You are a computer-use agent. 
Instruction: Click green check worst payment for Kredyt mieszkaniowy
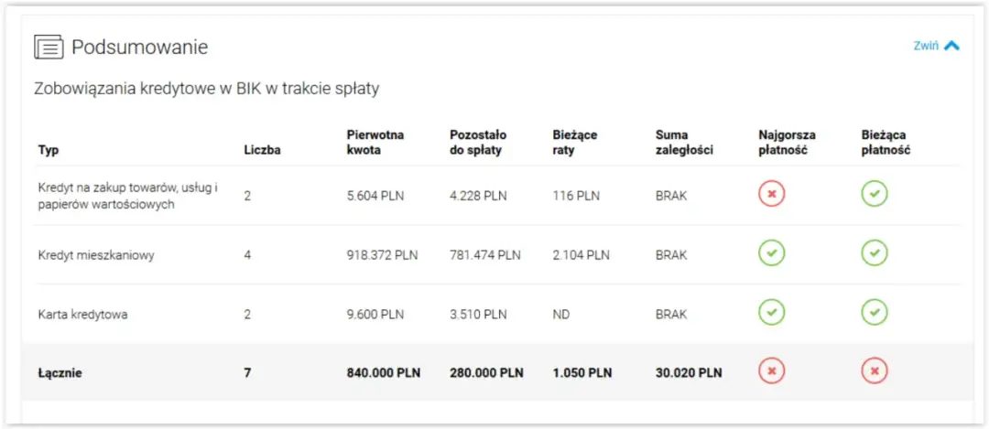[772, 253]
